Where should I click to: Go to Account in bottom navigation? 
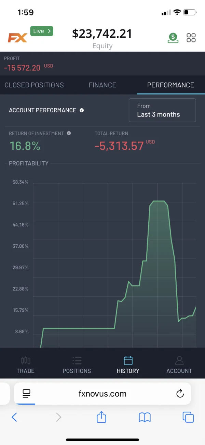click(179, 365)
